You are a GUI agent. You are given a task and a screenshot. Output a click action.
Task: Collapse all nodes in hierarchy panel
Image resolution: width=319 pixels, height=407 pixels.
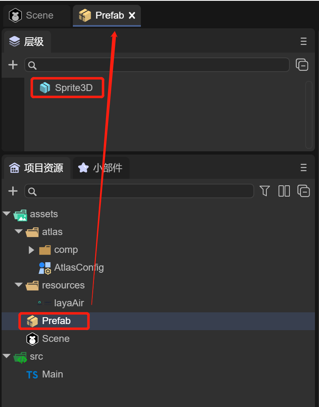302,65
